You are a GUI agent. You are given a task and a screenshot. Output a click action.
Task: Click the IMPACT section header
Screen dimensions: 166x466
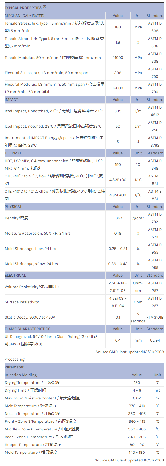(11, 100)
